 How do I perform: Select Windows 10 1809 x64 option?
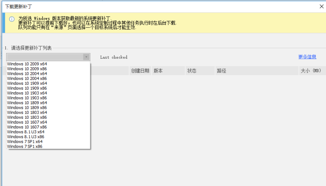(27, 103)
